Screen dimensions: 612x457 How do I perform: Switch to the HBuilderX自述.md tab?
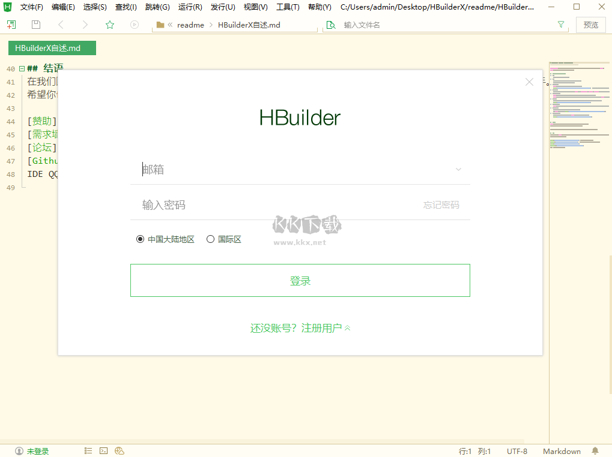pos(52,48)
